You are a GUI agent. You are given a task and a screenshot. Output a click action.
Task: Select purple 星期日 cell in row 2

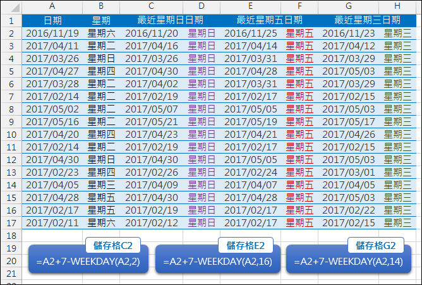[202, 33]
